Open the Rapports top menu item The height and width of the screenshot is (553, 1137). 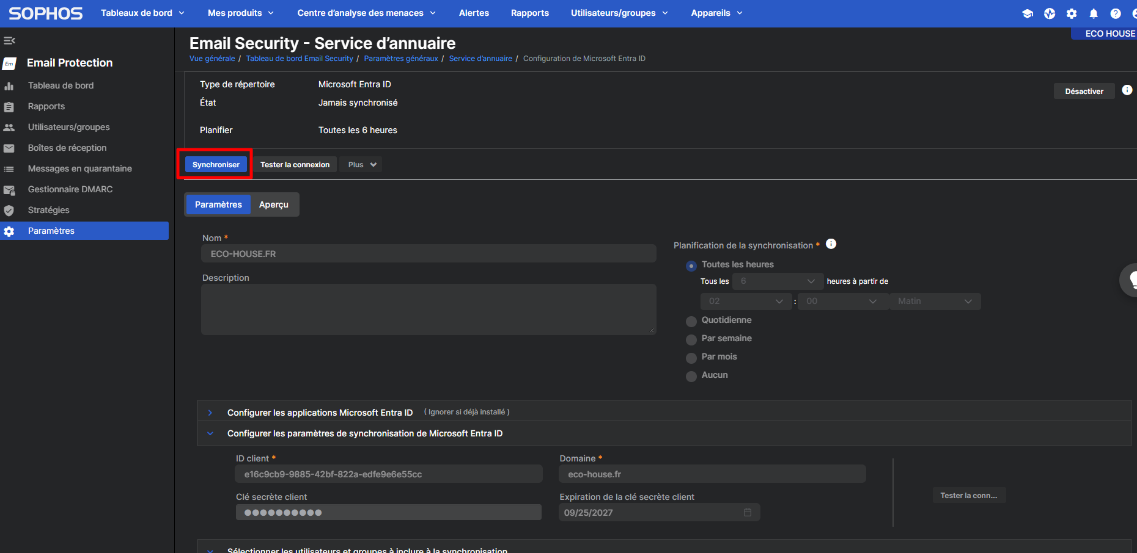(x=530, y=13)
